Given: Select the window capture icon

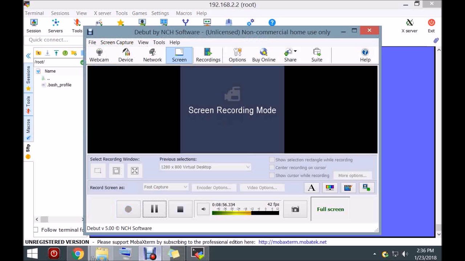Looking at the screenshot, I should [x=116, y=171].
